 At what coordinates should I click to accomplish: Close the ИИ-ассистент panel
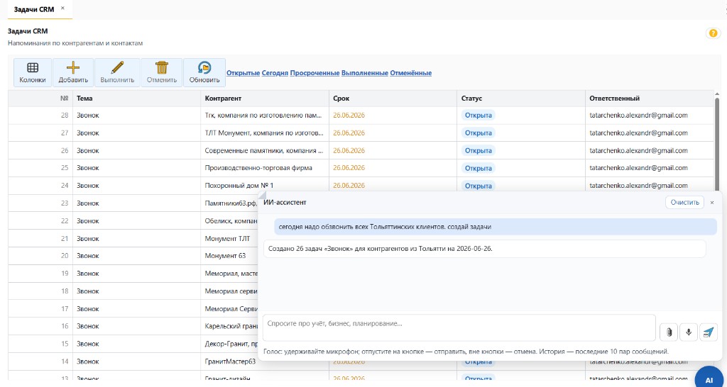[712, 203]
